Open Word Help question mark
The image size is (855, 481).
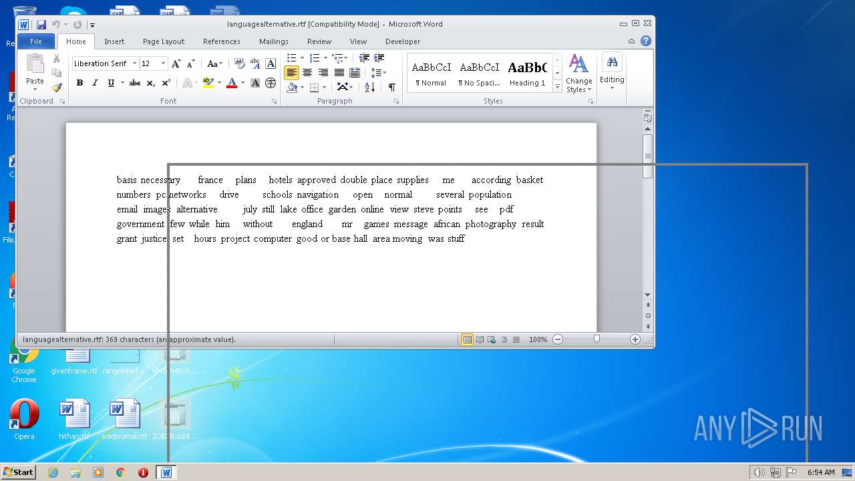[646, 41]
